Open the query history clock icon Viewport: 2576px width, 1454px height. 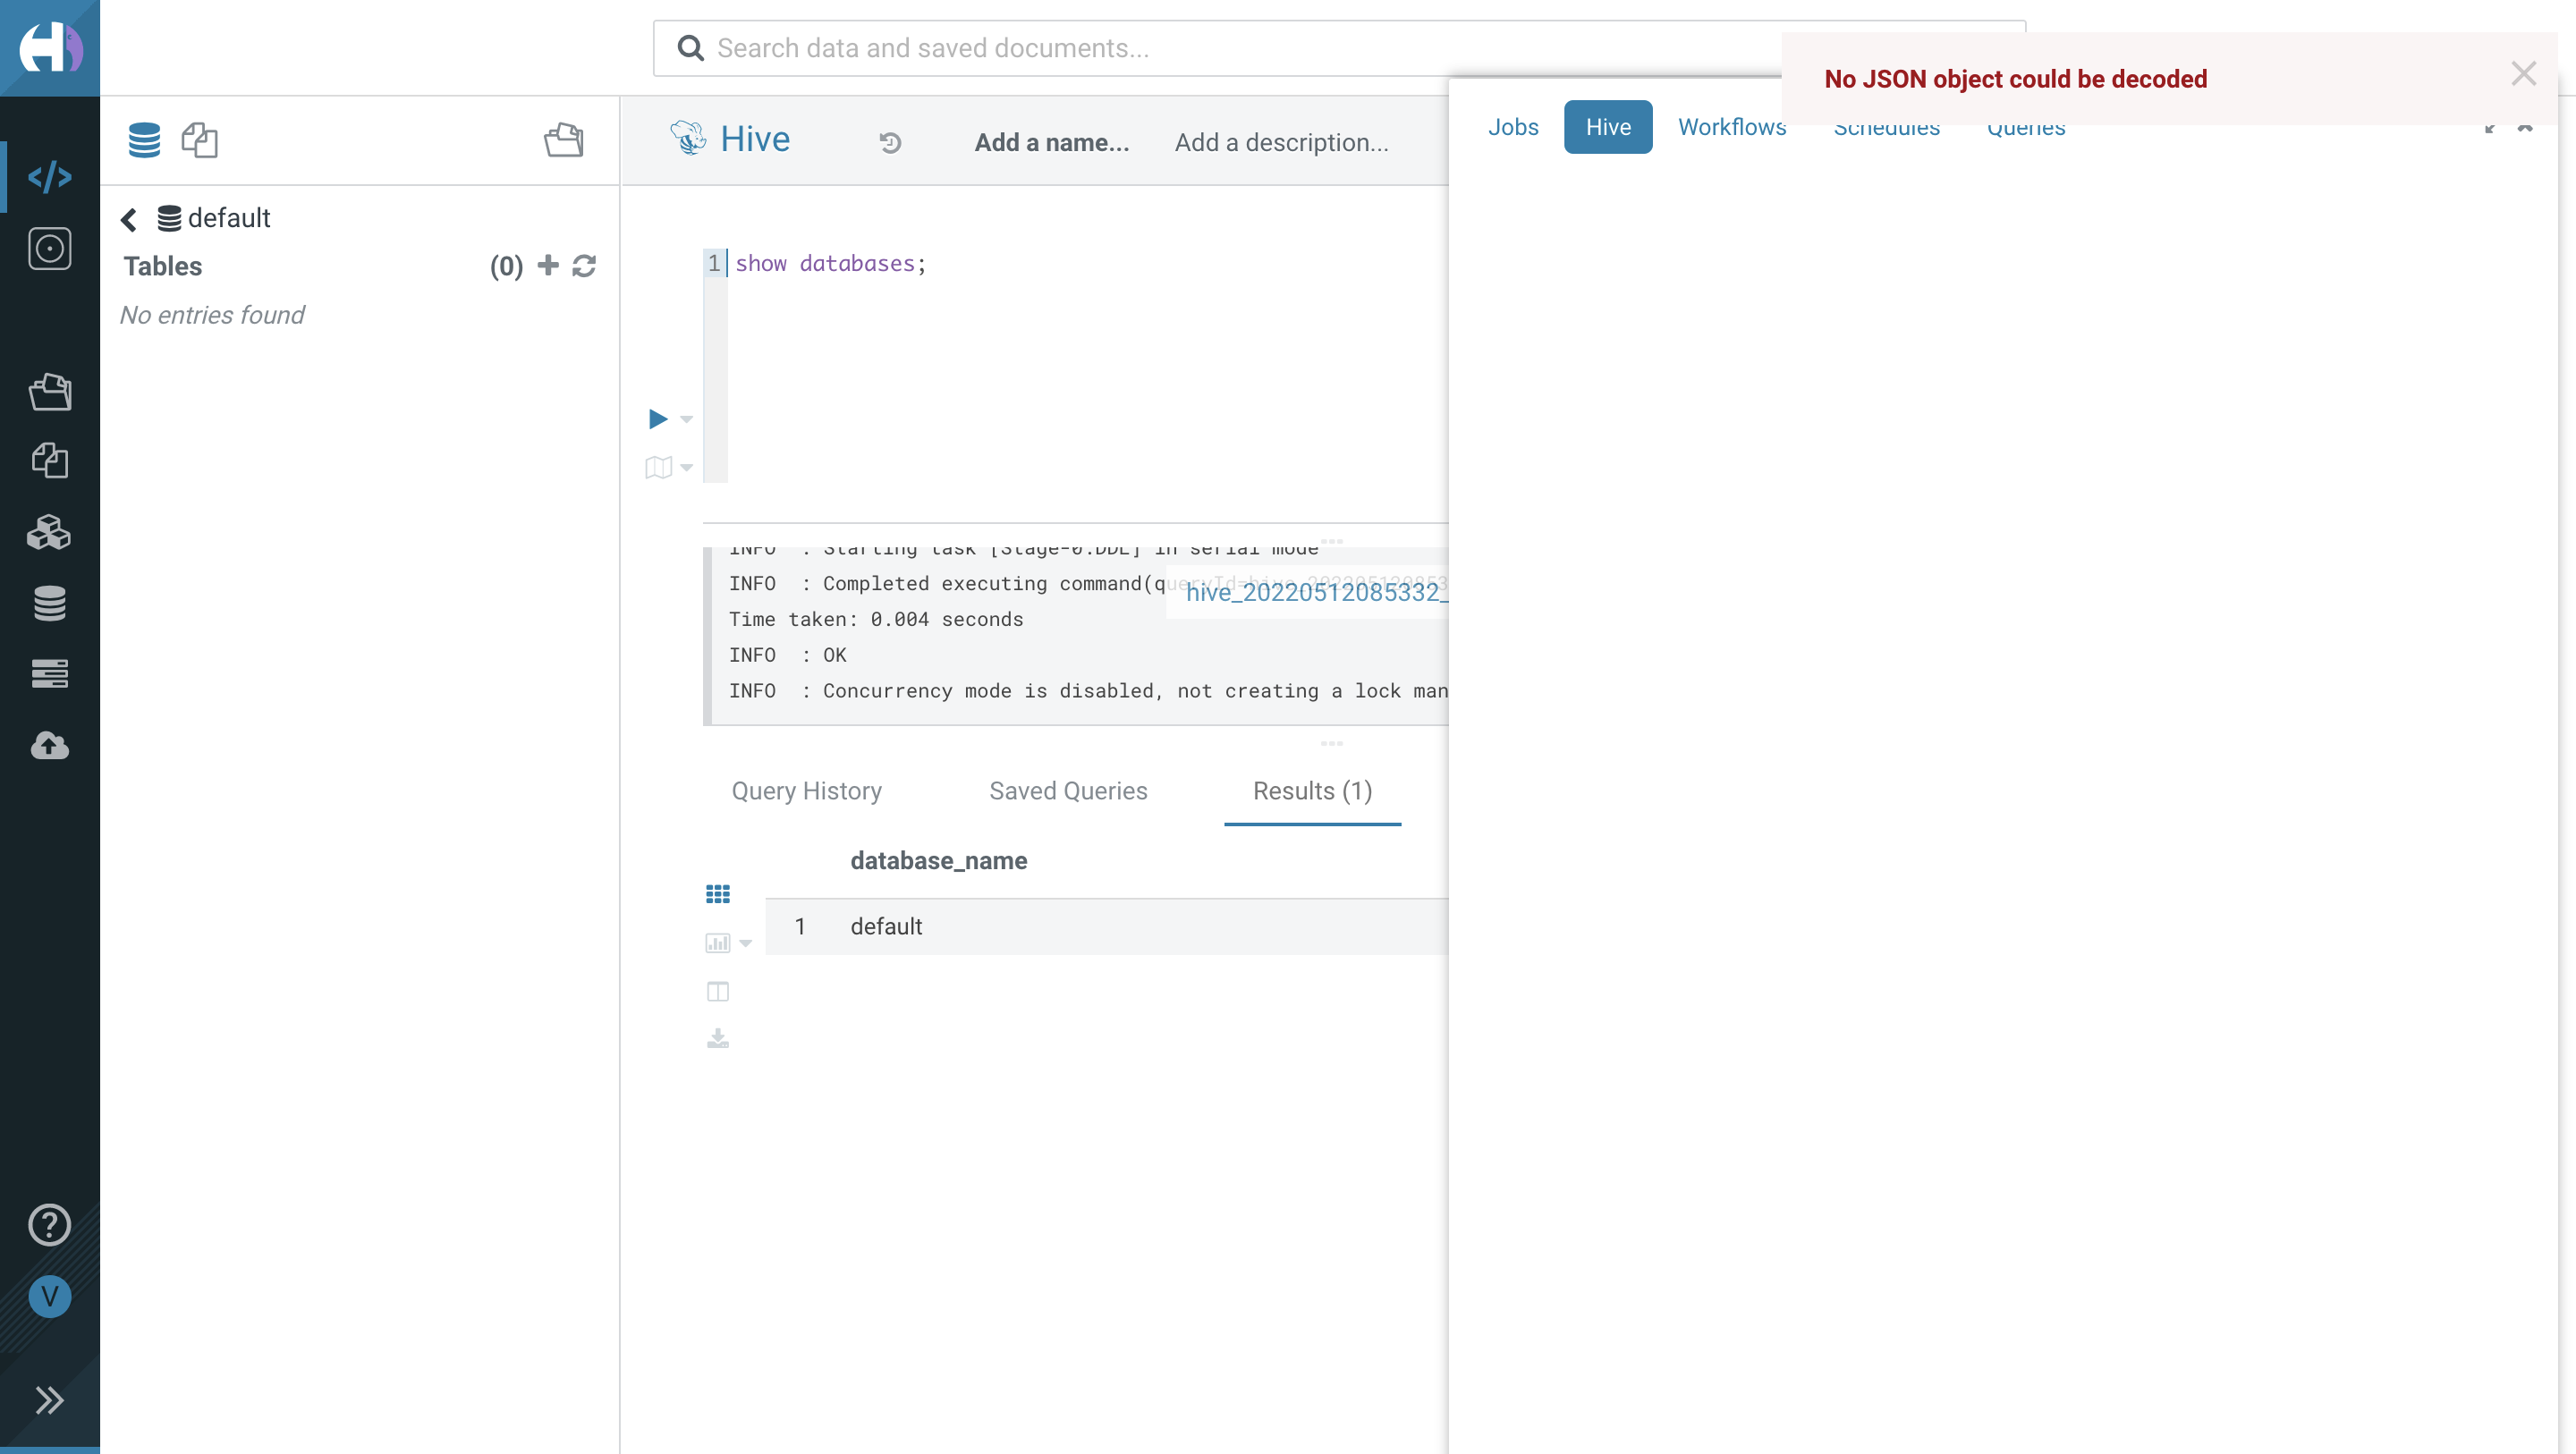(890, 143)
